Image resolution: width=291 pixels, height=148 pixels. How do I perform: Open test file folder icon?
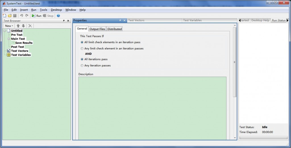click(x=10, y=16)
